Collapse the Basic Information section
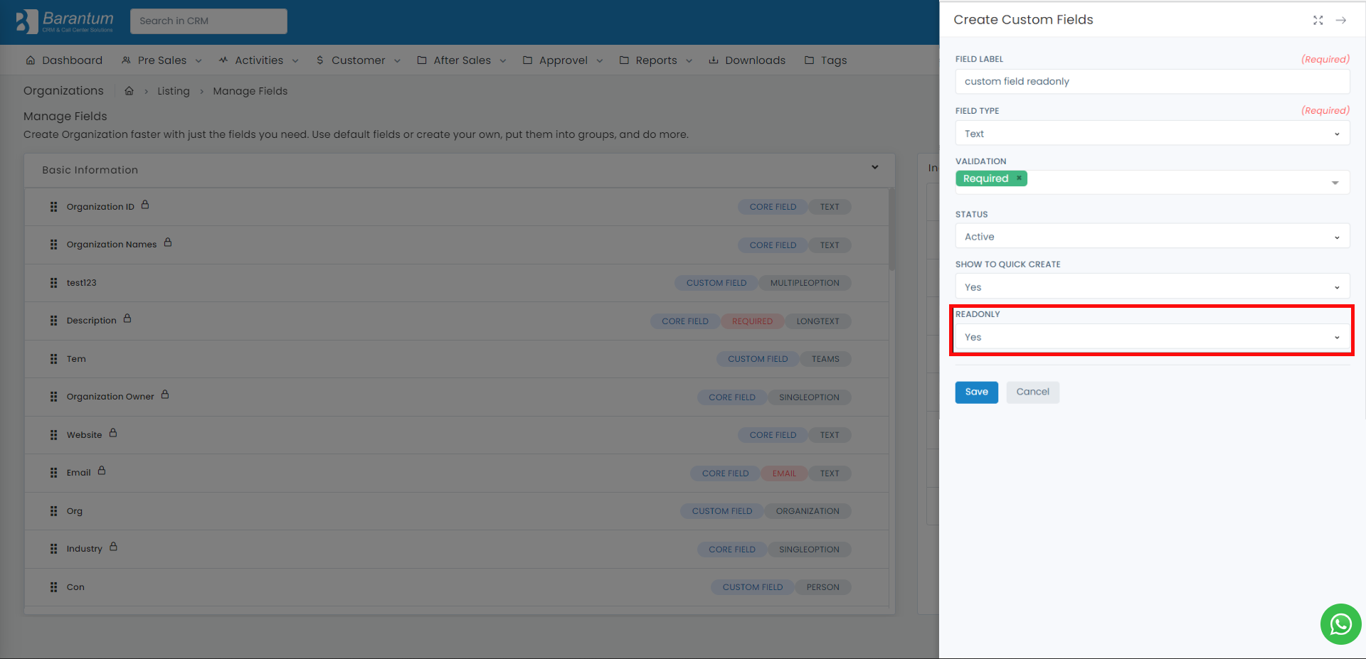1366x659 pixels. [875, 168]
